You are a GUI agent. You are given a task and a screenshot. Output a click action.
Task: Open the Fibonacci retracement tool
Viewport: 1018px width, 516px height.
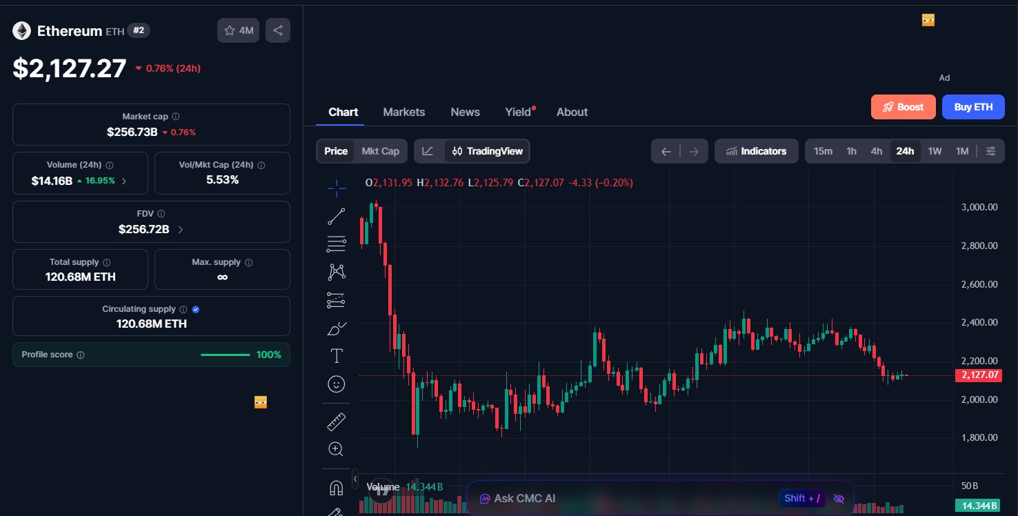337,244
